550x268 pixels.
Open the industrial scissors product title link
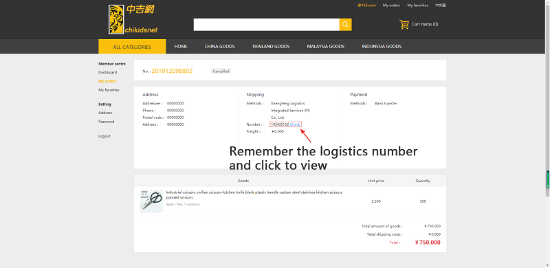click(254, 194)
